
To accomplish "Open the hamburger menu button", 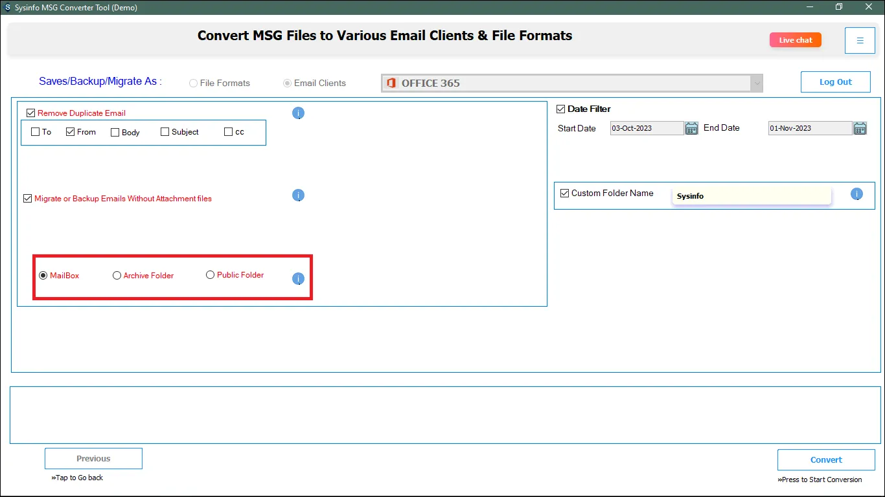I will (860, 41).
